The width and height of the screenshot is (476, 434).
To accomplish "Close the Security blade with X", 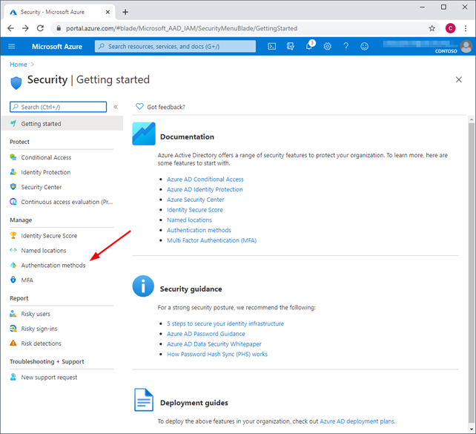I will pyautogui.click(x=459, y=79).
